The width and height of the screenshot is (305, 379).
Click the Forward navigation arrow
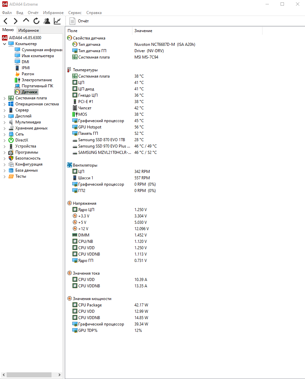pos(16,21)
